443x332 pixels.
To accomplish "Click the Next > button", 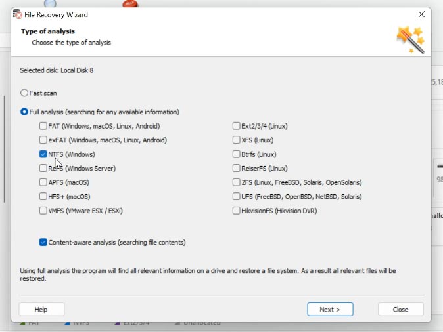I will point(330,310).
